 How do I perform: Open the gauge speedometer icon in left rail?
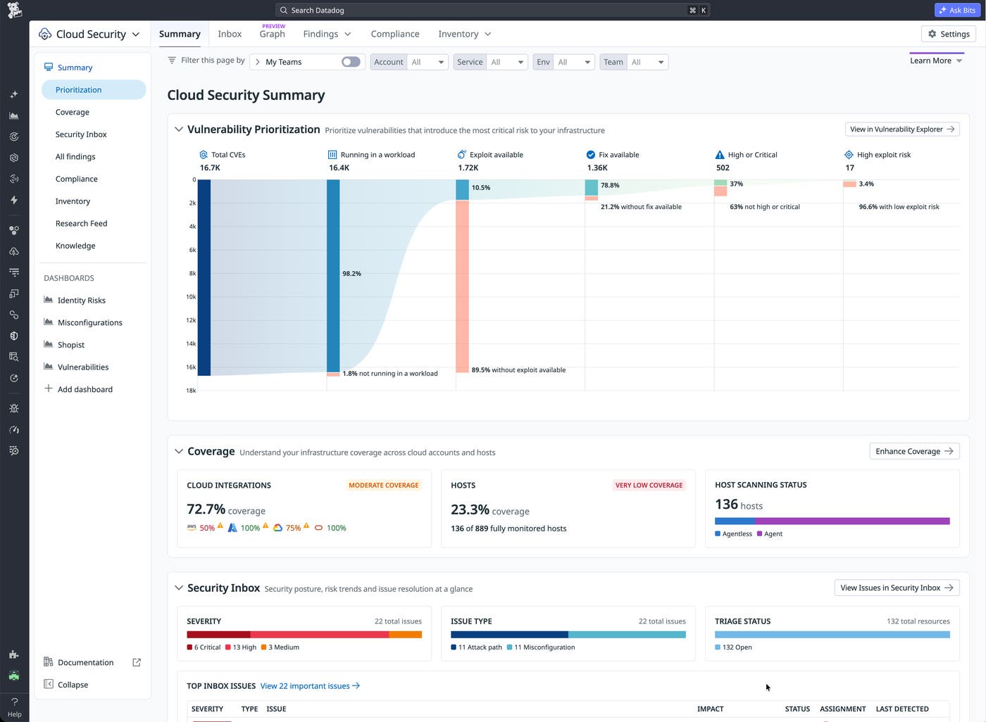pos(14,429)
